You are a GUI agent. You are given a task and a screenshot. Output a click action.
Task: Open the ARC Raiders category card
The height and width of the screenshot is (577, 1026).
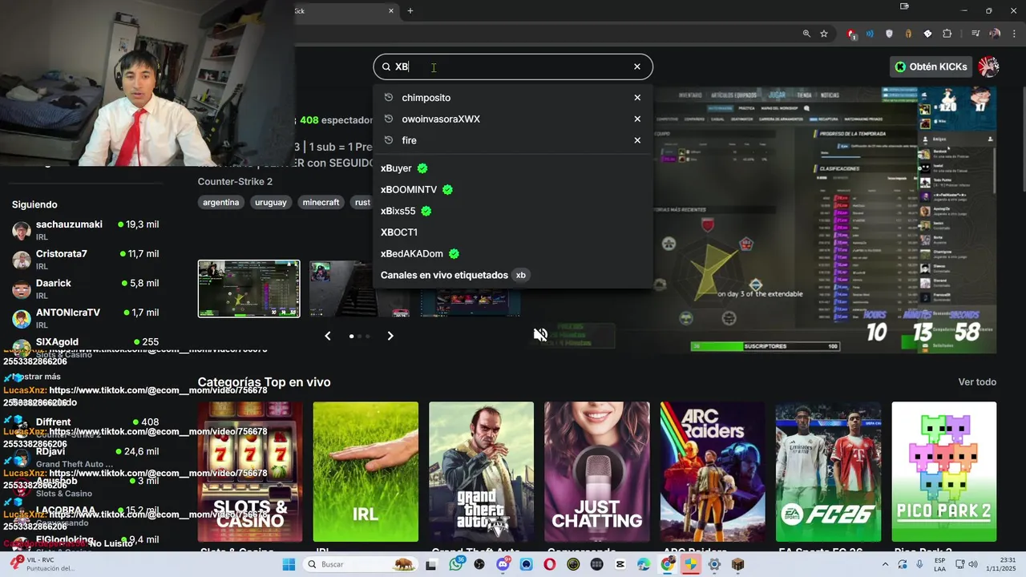713,472
